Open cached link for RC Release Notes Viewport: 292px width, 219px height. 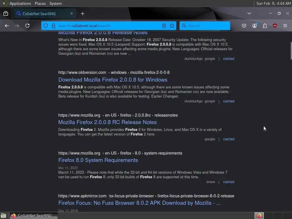tap(229, 139)
